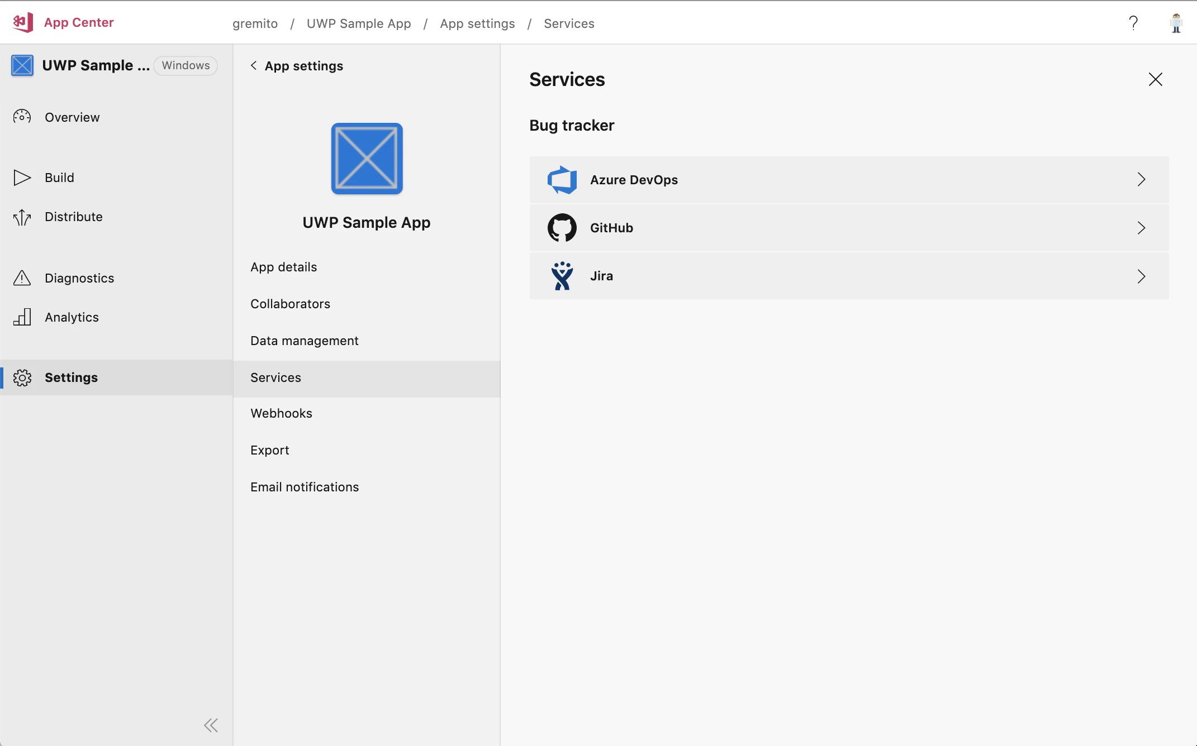Screen dimensions: 1197x746
Task: Click the Distribute arrows icon
Action: (x=22, y=217)
